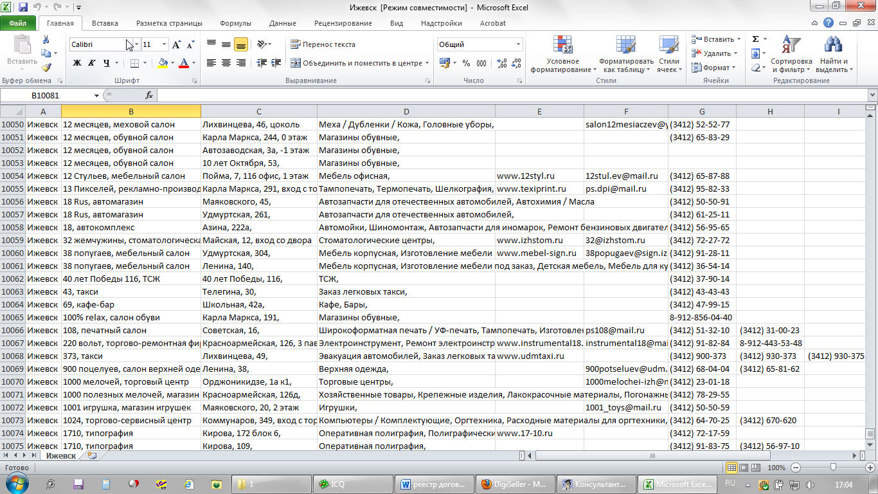The image size is (878, 494).
Task: Switch to the Вставка tab
Action: click(x=105, y=23)
